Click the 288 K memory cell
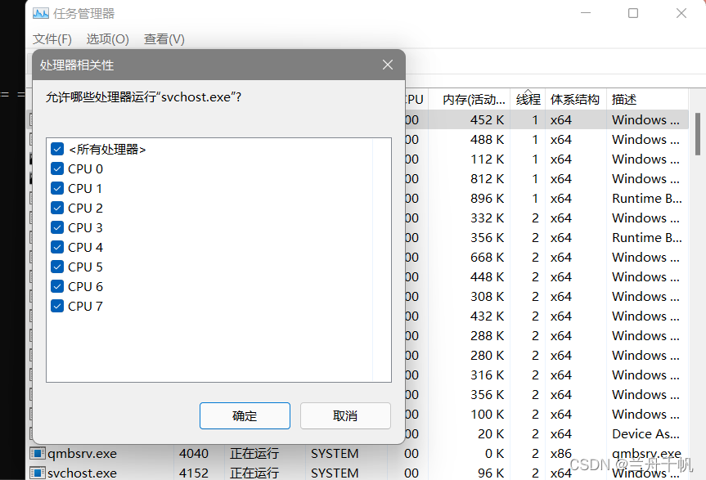 point(488,335)
